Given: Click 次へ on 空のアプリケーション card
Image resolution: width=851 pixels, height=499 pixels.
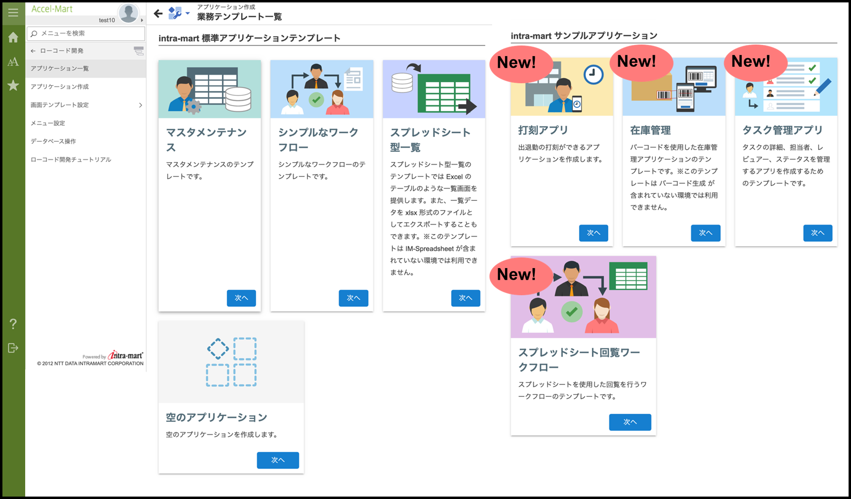Looking at the screenshot, I should (x=278, y=460).
